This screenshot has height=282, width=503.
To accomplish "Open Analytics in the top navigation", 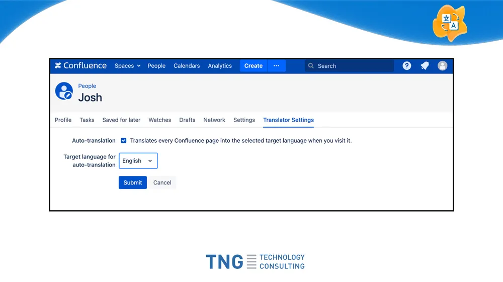I will point(220,66).
